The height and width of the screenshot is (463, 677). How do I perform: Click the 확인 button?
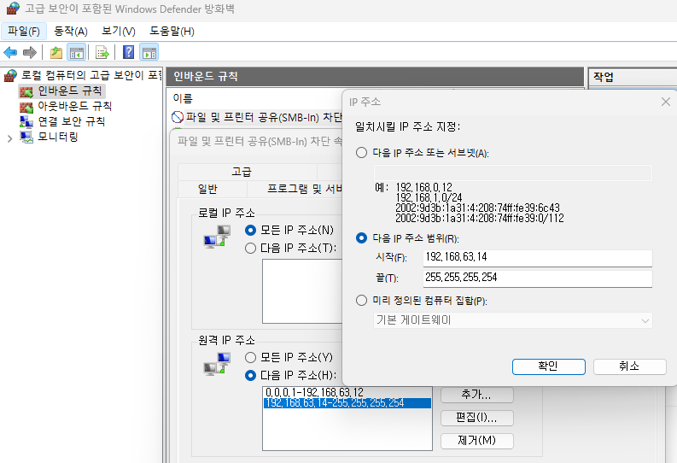pyautogui.click(x=548, y=366)
